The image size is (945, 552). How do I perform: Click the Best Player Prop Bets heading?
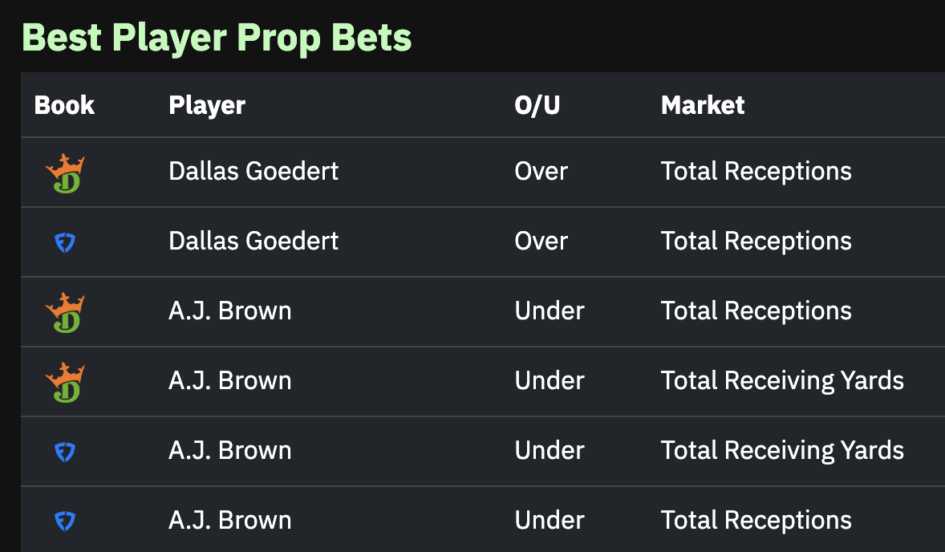tap(217, 38)
